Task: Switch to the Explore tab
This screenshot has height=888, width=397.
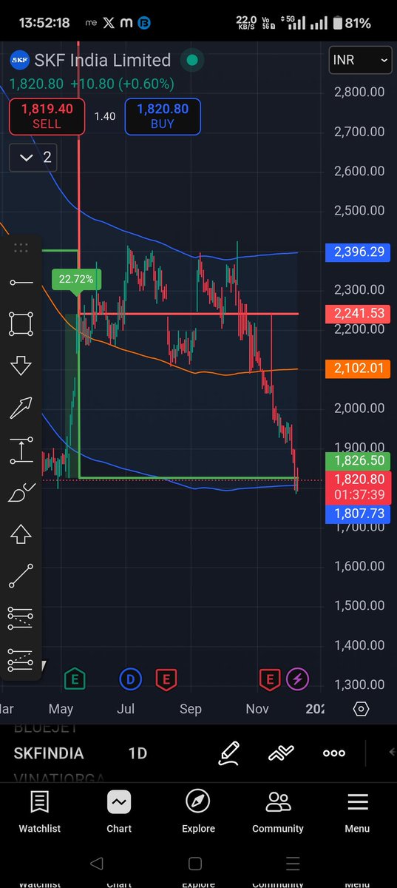Action: (198, 811)
